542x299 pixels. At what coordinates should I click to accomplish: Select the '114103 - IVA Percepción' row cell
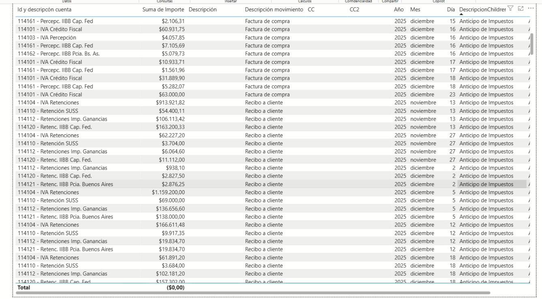pos(47,38)
